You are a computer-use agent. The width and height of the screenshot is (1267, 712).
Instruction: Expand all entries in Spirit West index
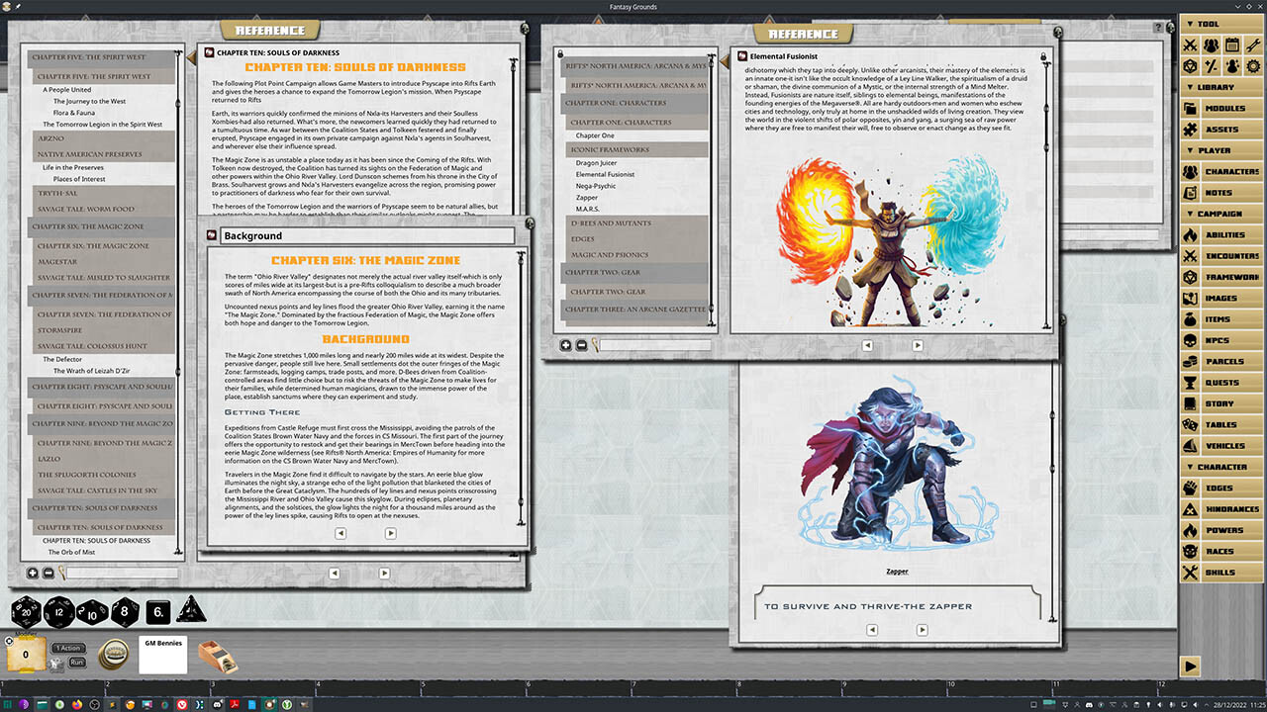(x=32, y=573)
